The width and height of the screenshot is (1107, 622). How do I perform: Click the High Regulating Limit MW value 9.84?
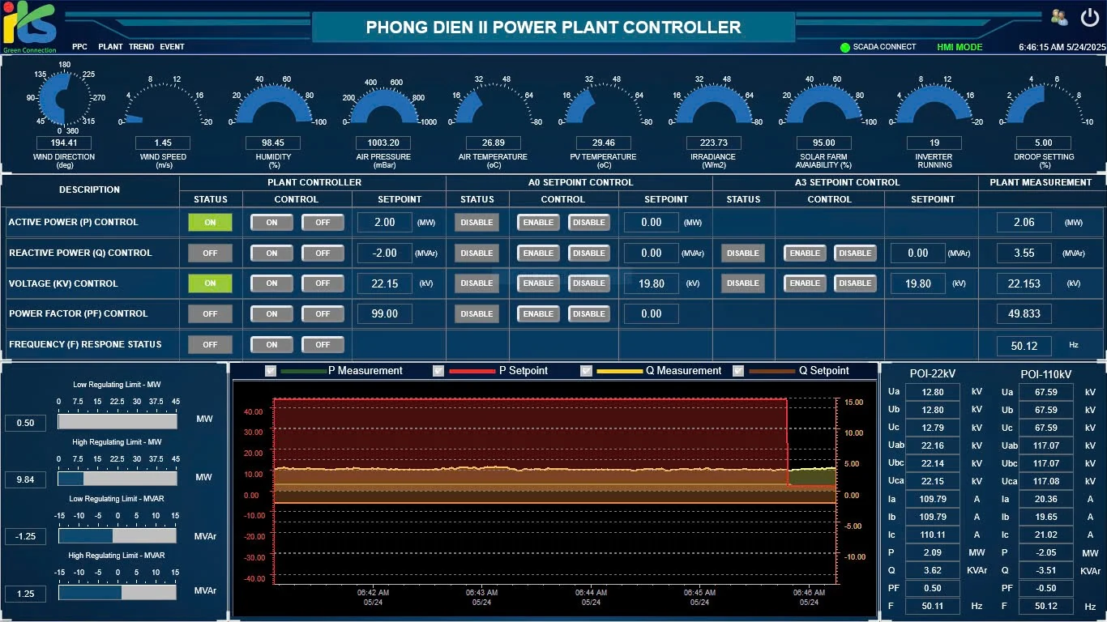coord(25,479)
